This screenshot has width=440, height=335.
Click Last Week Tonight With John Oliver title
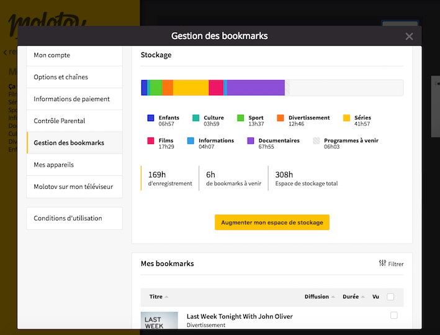click(240, 316)
